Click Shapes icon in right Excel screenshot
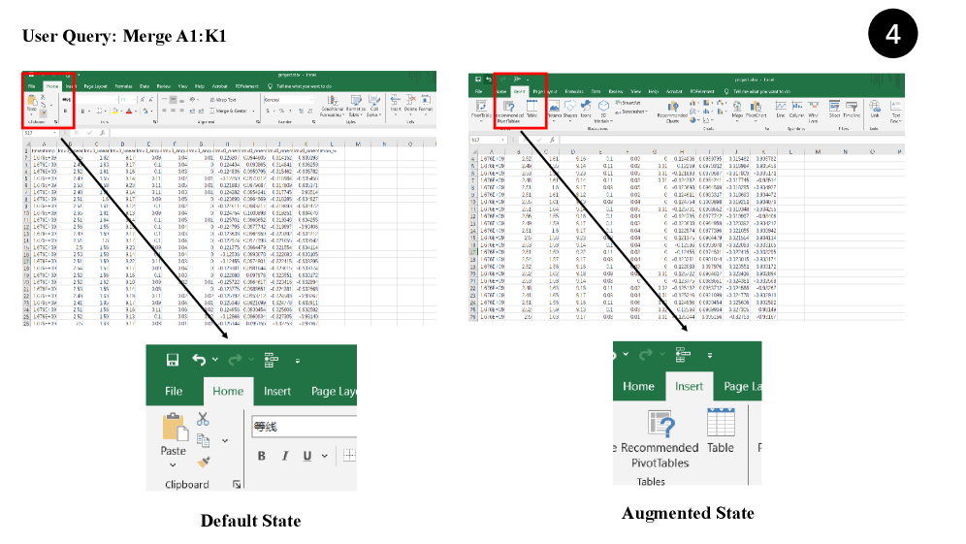Viewport: 966px width, 544px height. click(x=570, y=111)
